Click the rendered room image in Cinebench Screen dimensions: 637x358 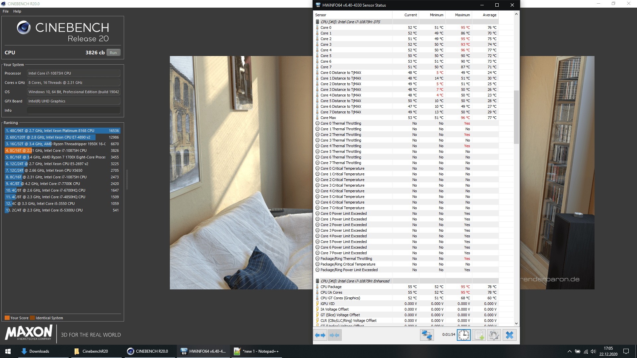[241, 172]
